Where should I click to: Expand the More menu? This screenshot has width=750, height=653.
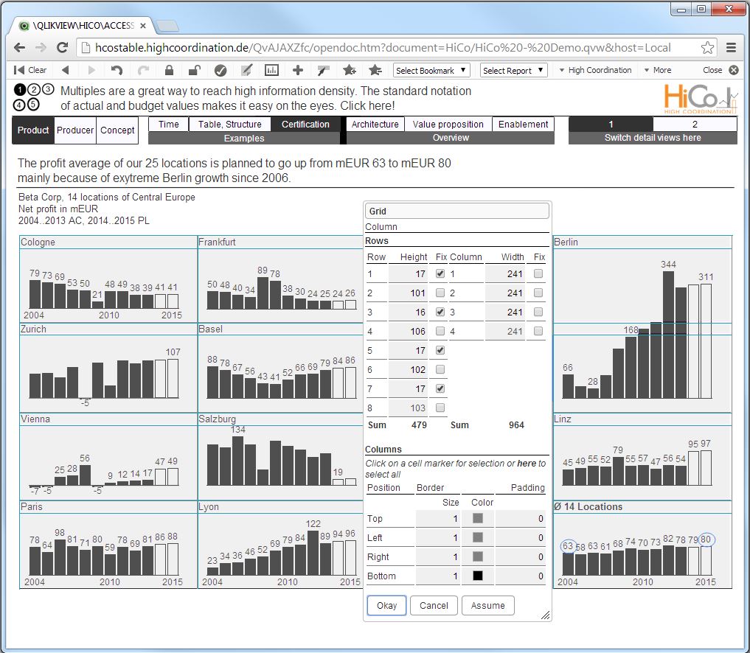click(x=658, y=70)
